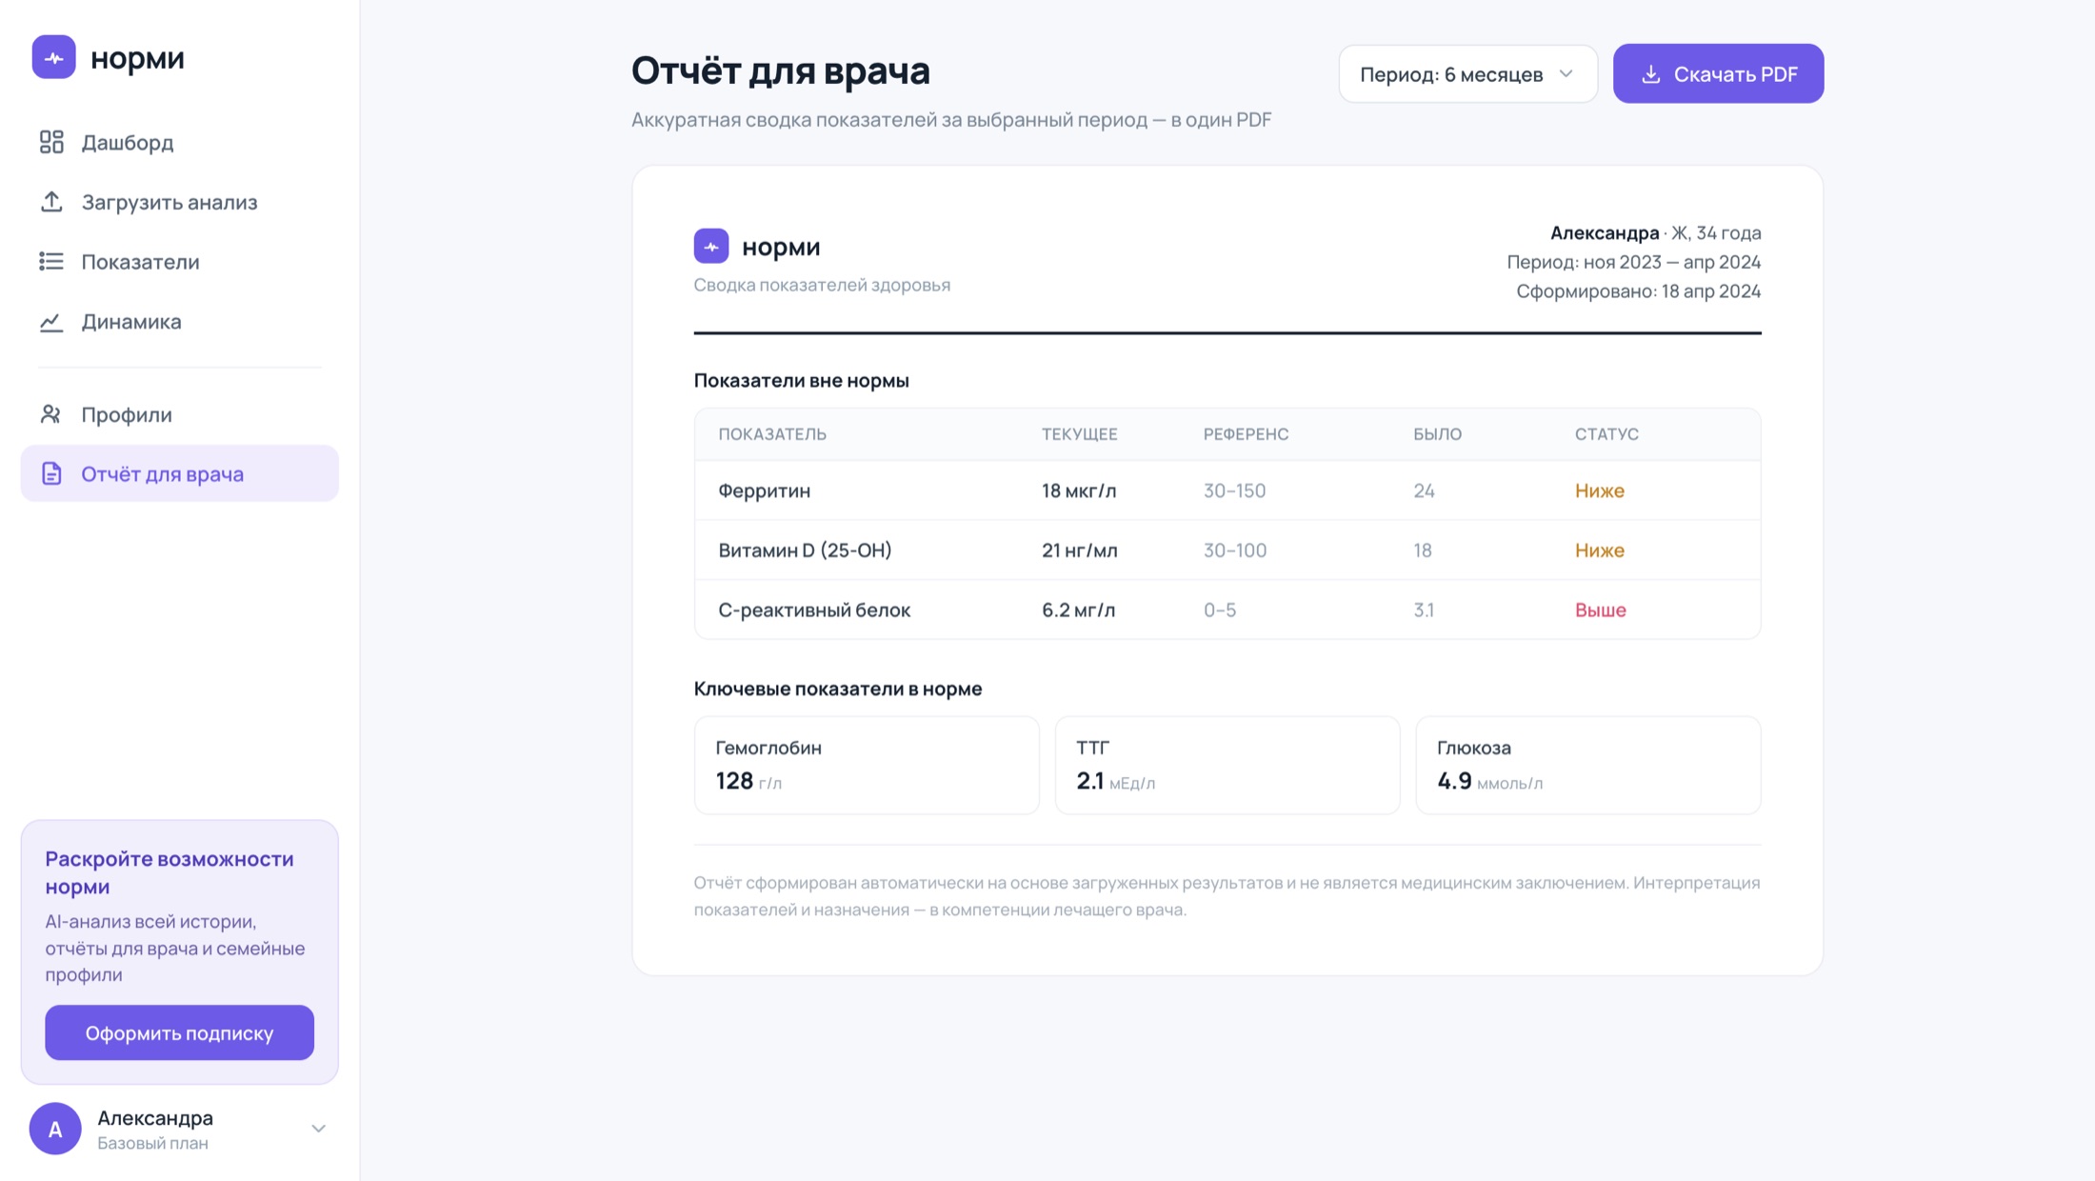Viewport: 2095px width, 1181px height.
Task: Click previous value 24 for Ферритин
Action: (x=1424, y=490)
